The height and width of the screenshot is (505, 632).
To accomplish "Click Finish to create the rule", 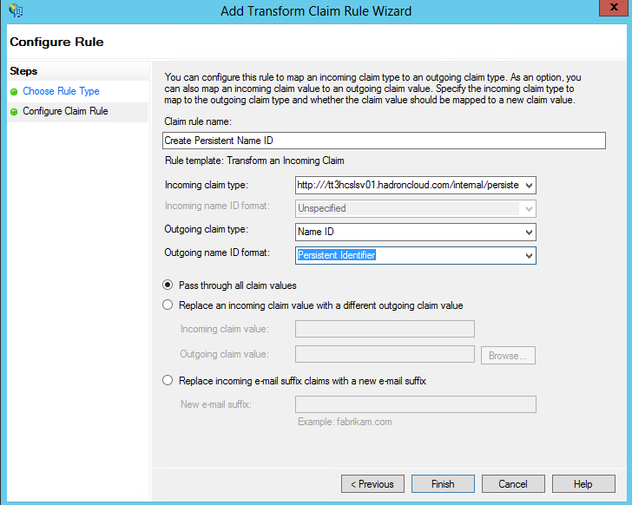I will click(x=443, y=483).
